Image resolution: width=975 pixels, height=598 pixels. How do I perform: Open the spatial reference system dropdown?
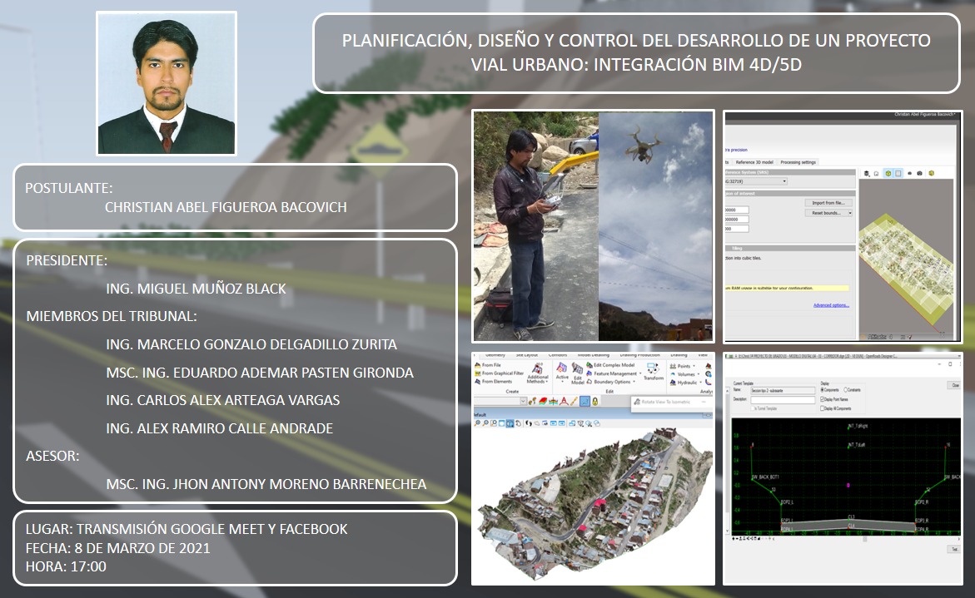755,181
